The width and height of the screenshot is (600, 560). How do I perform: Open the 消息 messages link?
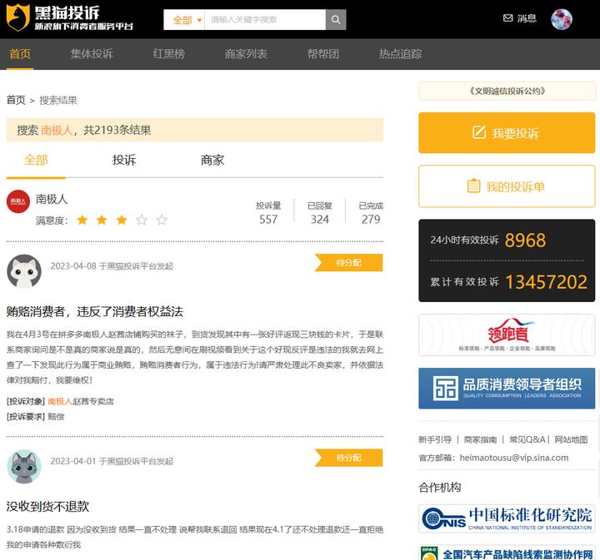527,18
